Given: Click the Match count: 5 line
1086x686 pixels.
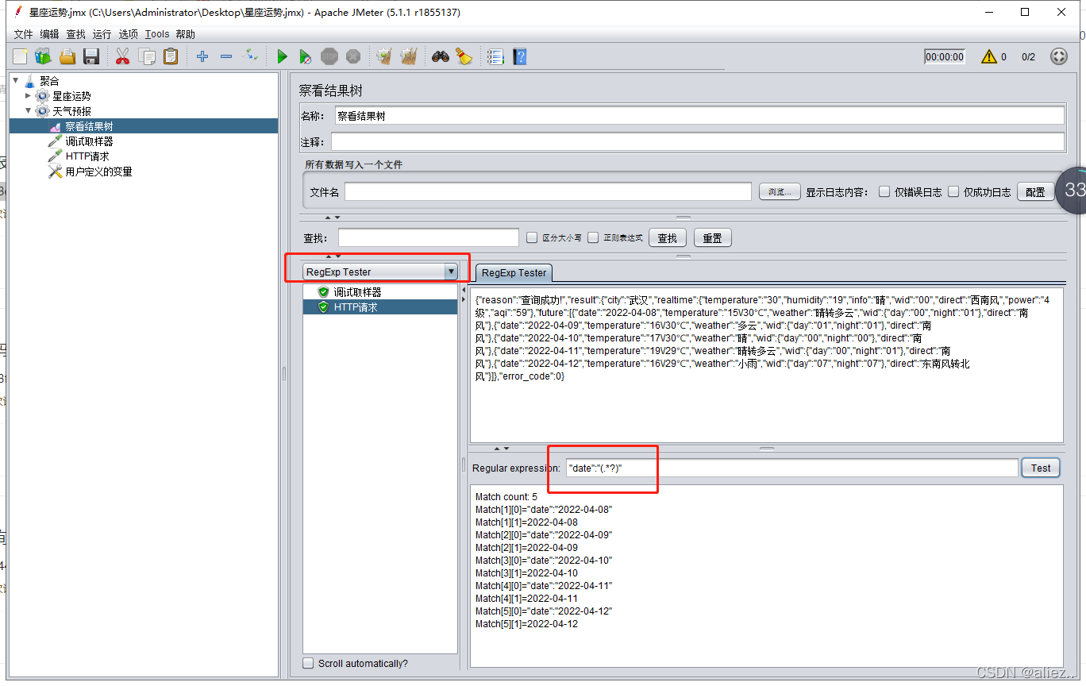Looking at the screenshot, I should click(x=506, y=497).
